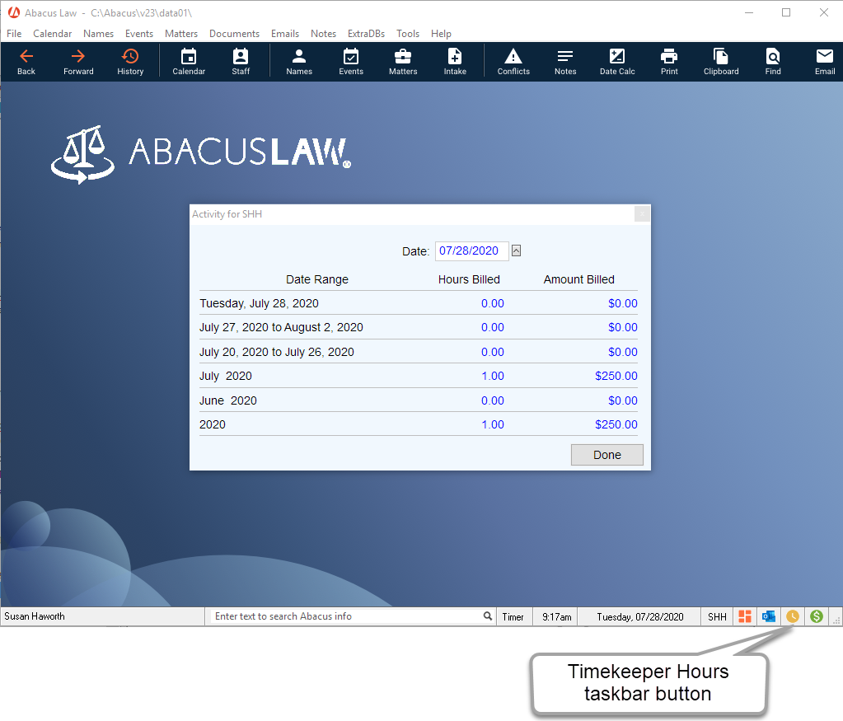Open the File menu
This screenshot has width=843, height=721.
tap(14, 33)
